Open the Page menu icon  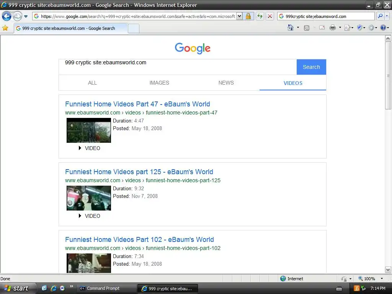(349, 28)
